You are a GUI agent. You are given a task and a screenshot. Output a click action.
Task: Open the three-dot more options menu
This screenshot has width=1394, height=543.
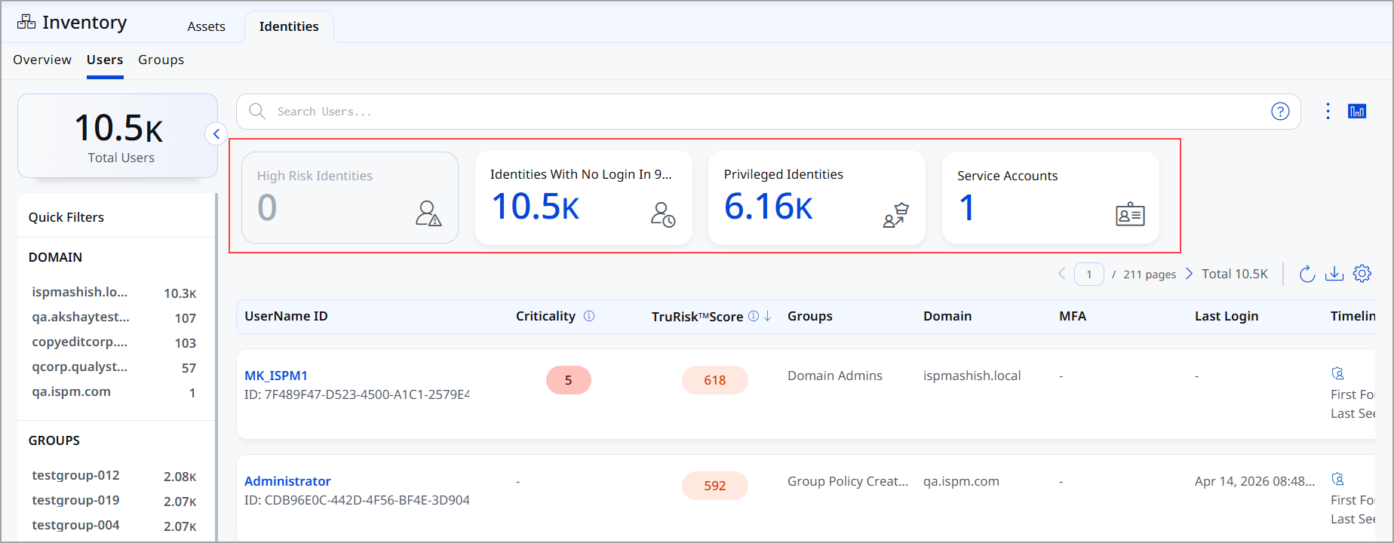[x=1328, y=112]
